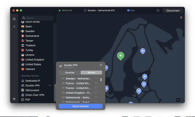Switch to the Servers tab
195x117 pixels.
(91, 72)
